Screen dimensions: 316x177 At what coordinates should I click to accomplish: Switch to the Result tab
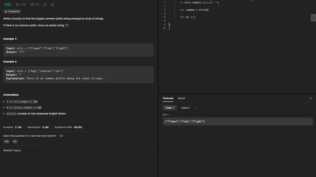tap(181, 98)
